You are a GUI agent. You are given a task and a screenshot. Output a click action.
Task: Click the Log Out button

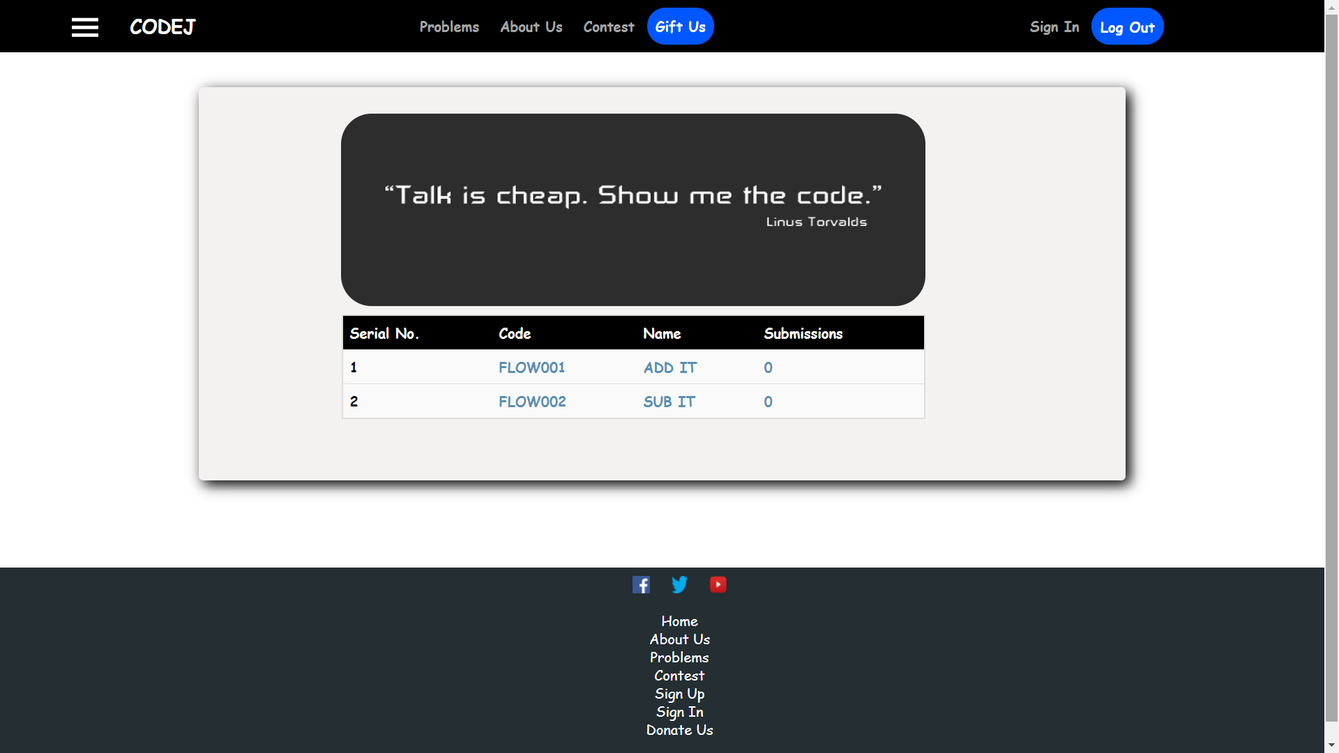tap(1127, 26)
